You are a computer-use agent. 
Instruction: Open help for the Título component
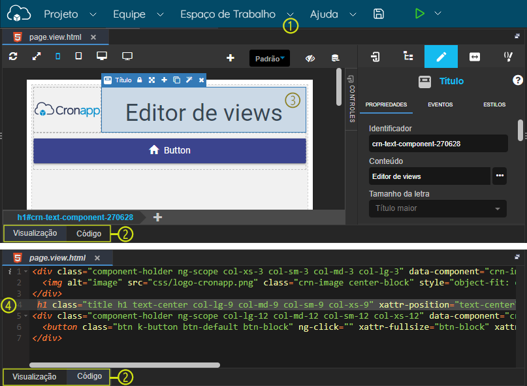coord(518,80)
